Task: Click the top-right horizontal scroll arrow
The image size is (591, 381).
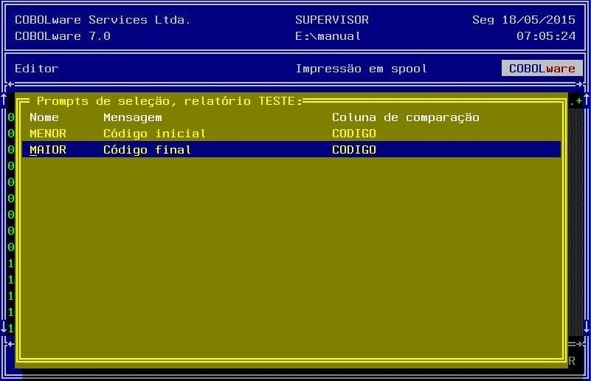Action: point(581,84)
